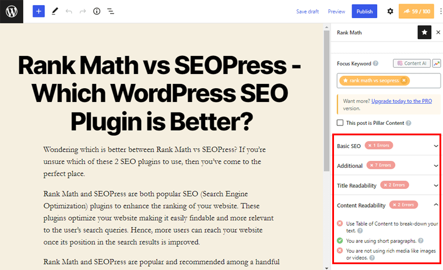Close the Rank Math sidebar

438,32
